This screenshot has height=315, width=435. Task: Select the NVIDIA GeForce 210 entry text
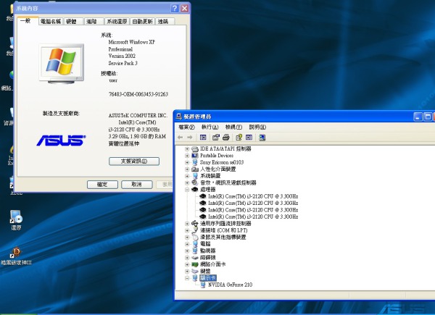tap(231, 285)
